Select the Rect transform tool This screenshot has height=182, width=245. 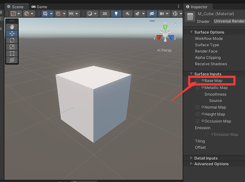point(12,54)
